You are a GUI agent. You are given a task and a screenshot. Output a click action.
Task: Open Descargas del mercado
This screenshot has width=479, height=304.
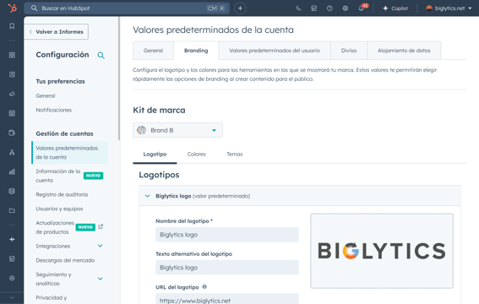[x=65, y=260]
